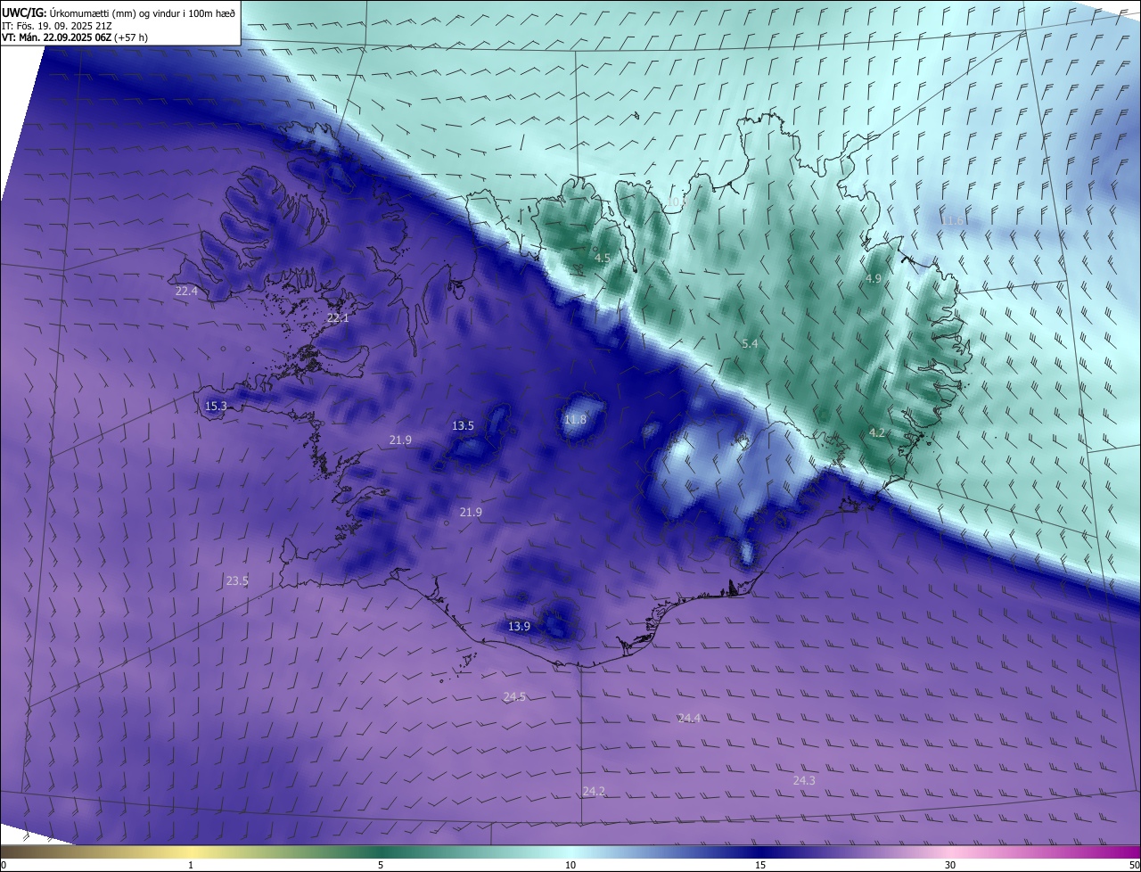Screen dimensions: 1141x872
Task: Click the 4.9 value label on the map
Action: pyautogui.click(x=874, y=279)
